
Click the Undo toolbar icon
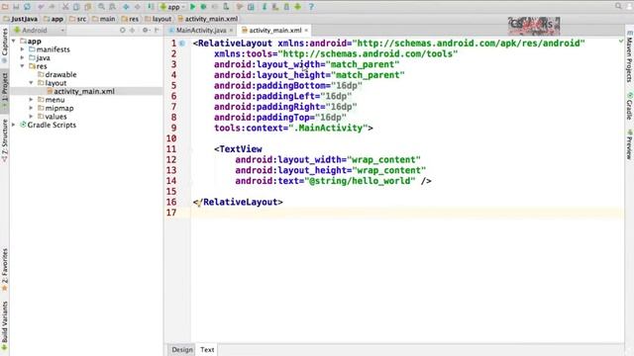coord(41,7)
